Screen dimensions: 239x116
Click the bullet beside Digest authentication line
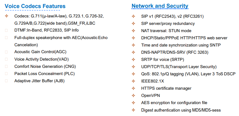(x=134, y=110)
